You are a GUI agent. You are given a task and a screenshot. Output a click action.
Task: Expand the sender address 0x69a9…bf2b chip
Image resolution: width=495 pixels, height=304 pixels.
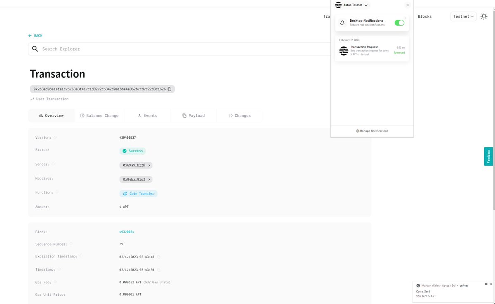click(136, 165)
